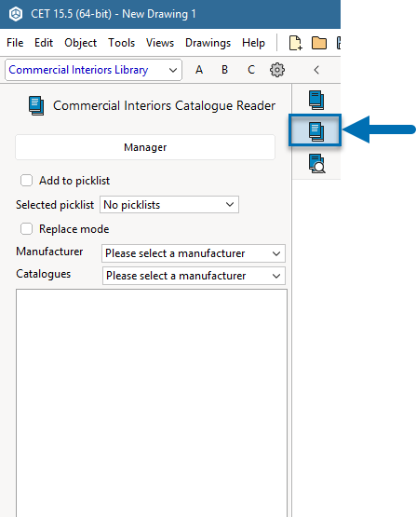Open the catalogue search icon with magnifier
416x517 pixels.
pyautogui.click(x=316, y=163)
